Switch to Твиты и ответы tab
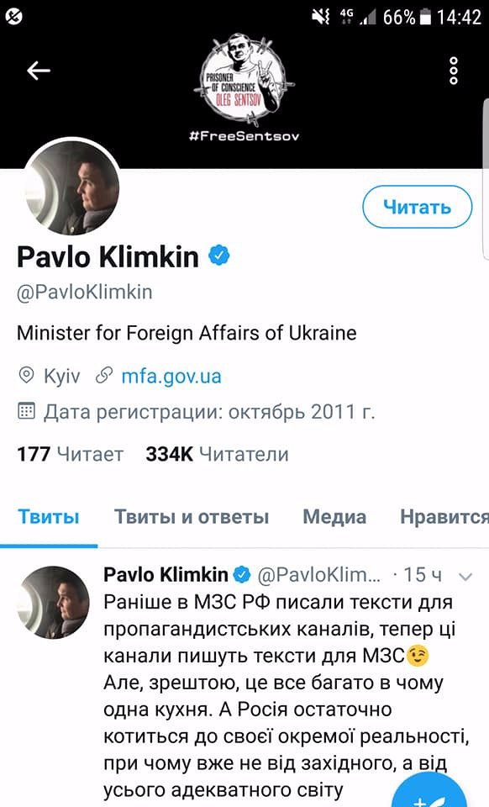The height and width of the screenshot is (807, 489). tap(192, 517)
